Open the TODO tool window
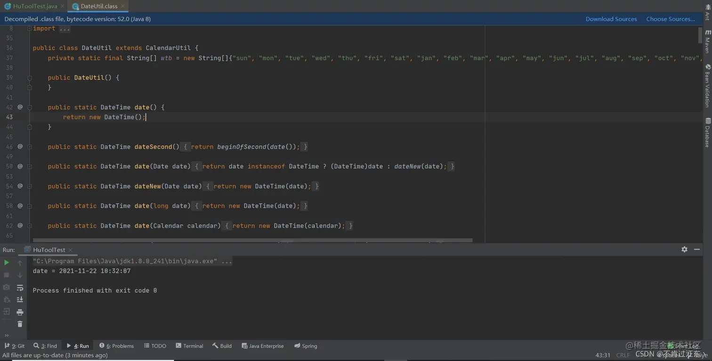The width and height of the screenshot is (712, 361). tap(155, 346)
